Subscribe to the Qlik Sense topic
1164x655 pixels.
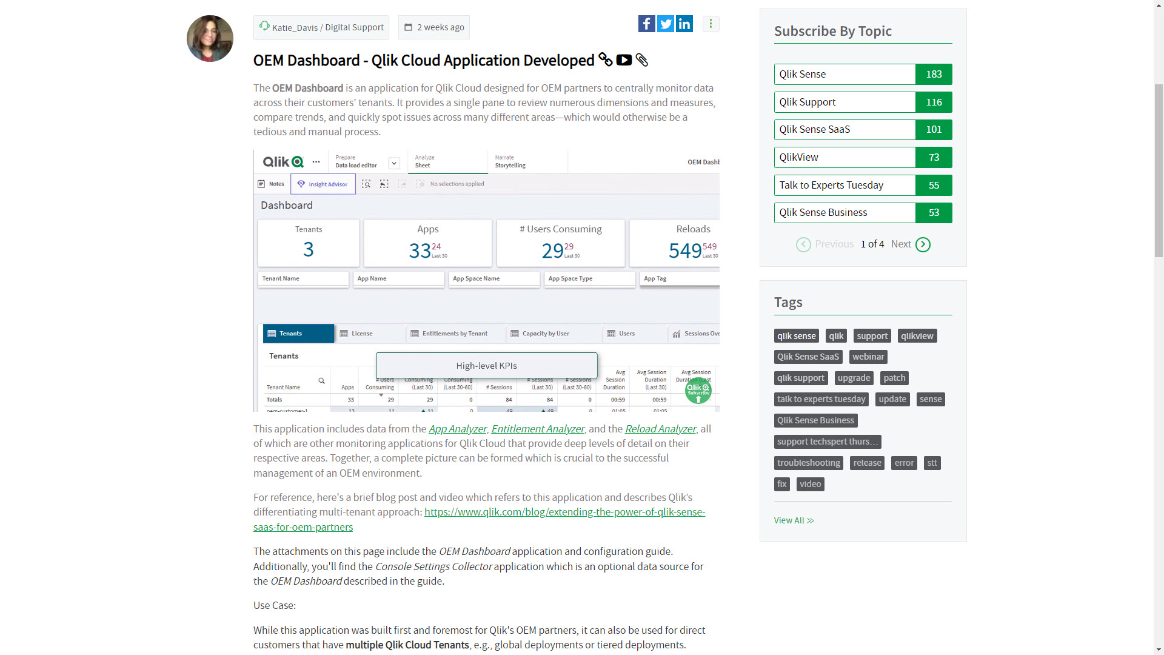tap(845, 74)
